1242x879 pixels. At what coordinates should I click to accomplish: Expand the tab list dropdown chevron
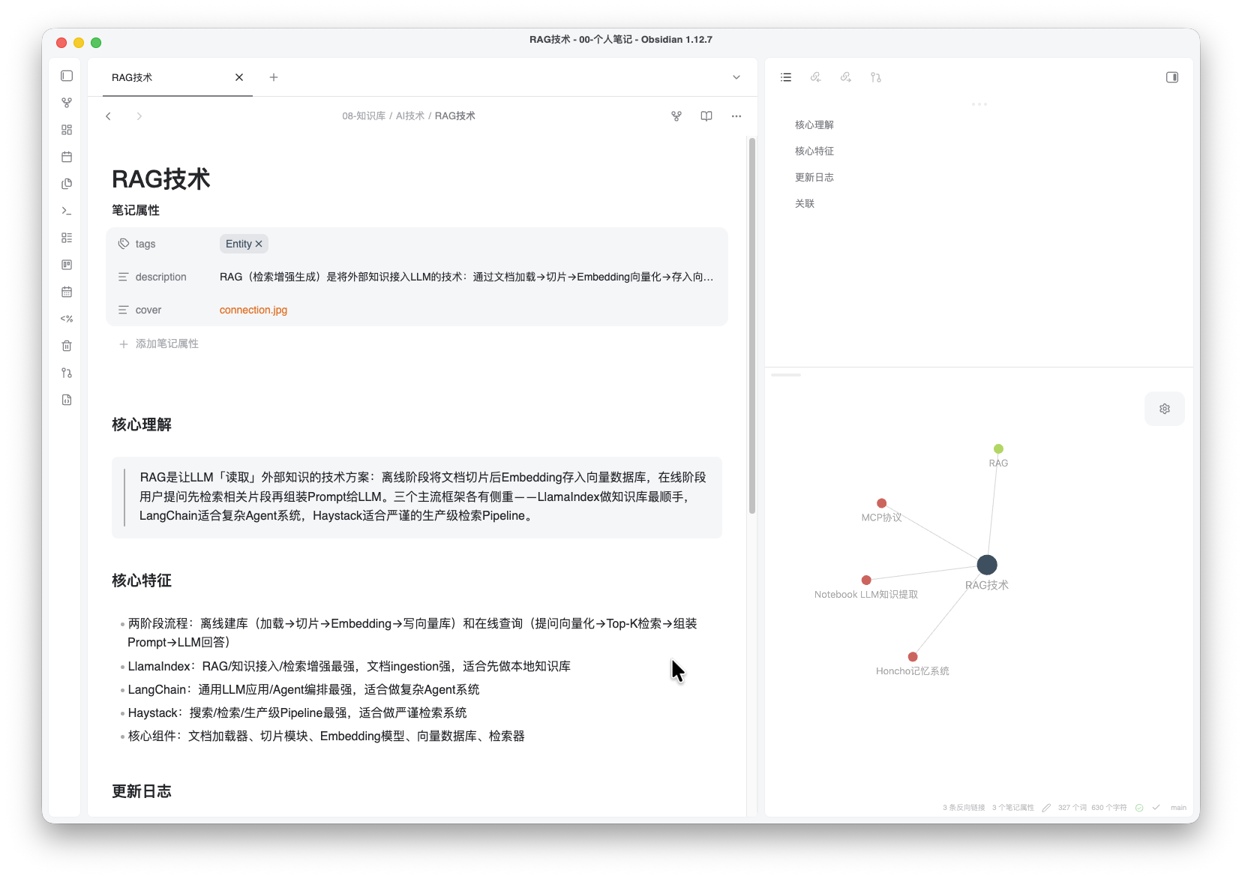coord(736,77)
